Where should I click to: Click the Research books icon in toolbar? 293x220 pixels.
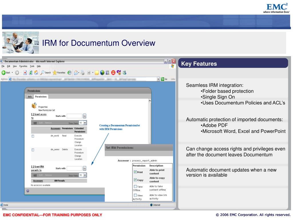(108, 72)
